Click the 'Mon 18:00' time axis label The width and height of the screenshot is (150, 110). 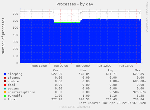click(x=39, y=66)
